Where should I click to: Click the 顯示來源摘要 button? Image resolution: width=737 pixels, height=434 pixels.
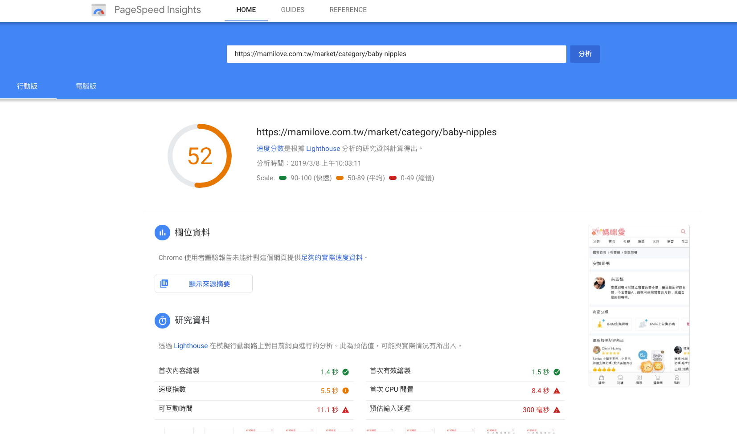(x=204, y=284)
